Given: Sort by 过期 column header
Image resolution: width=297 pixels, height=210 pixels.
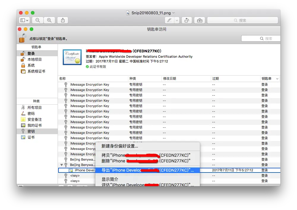Looking at the screenshot, I should 236,79.
